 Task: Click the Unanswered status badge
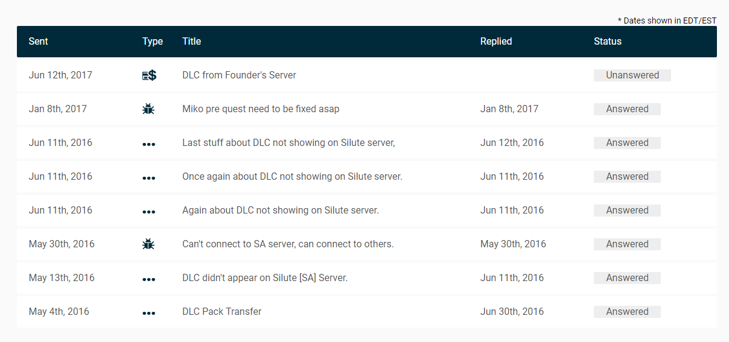click(x=632, y=75)
